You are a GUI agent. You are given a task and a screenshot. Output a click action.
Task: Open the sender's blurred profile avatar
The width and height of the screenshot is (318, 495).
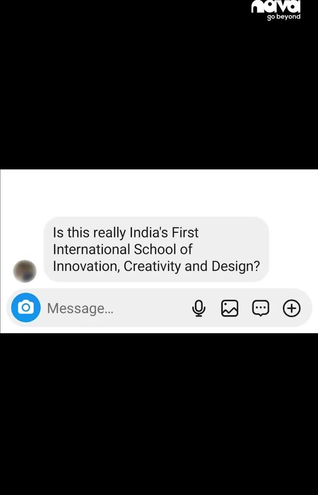[25, 271]
